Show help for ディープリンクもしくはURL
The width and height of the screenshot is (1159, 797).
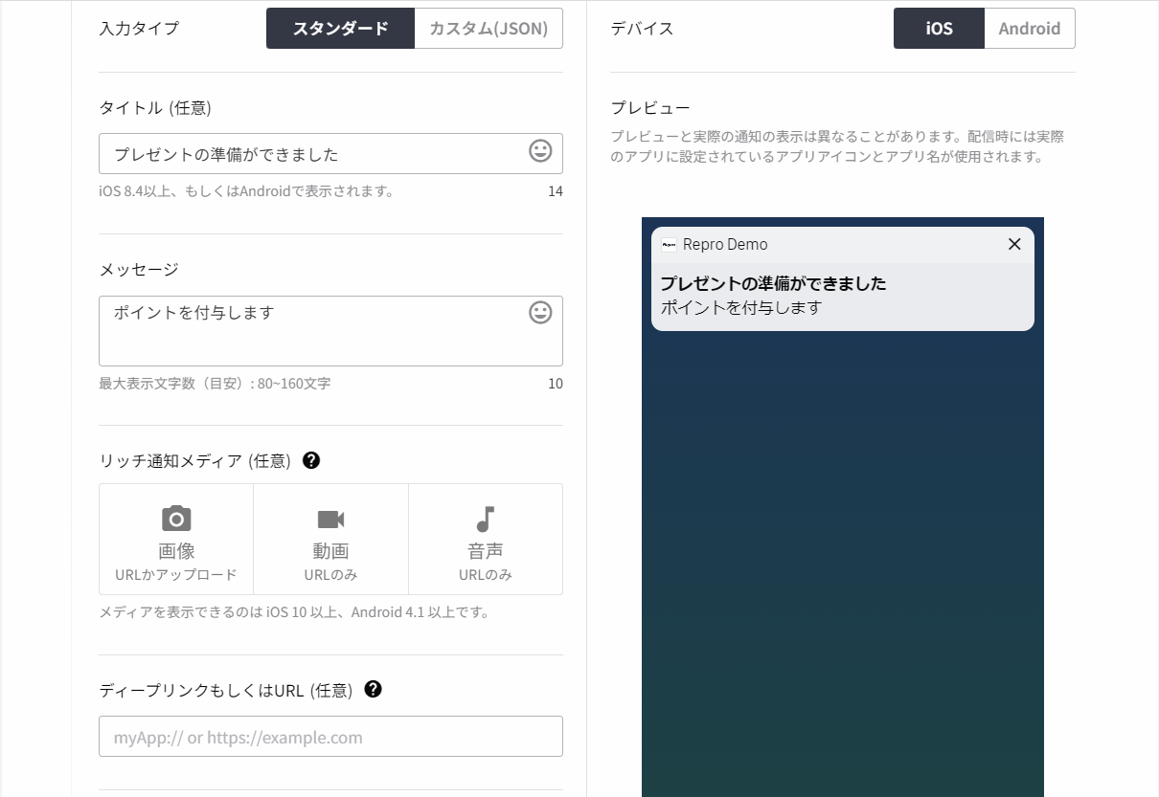click(374, 689)
